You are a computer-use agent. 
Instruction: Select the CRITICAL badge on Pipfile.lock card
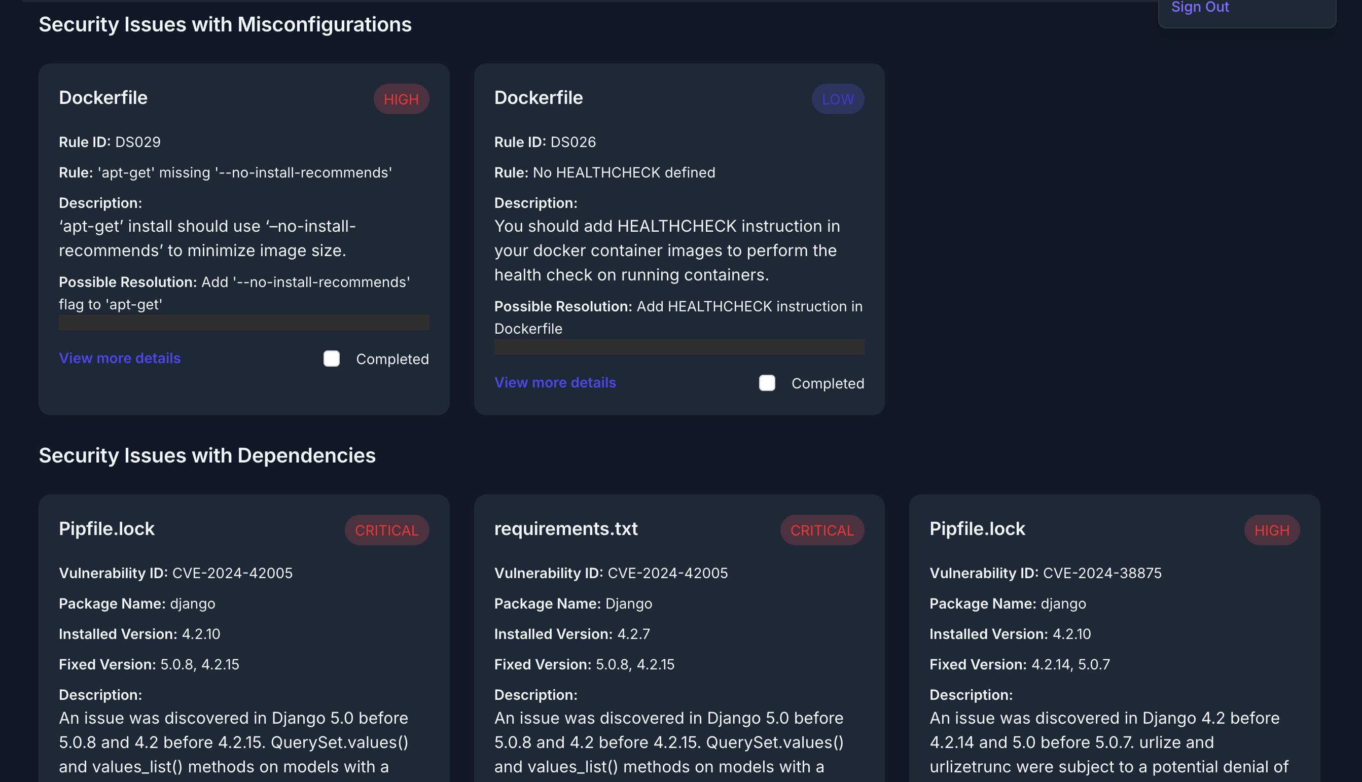tap(386, 529)
